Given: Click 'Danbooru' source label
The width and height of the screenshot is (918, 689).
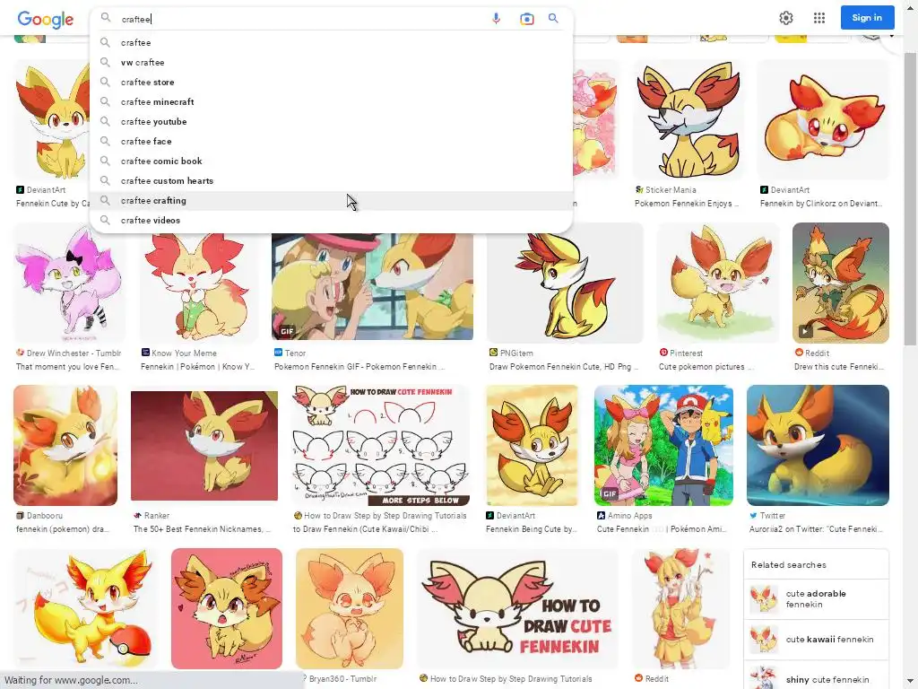Looking at the screenshot, I should pos(45,516).
